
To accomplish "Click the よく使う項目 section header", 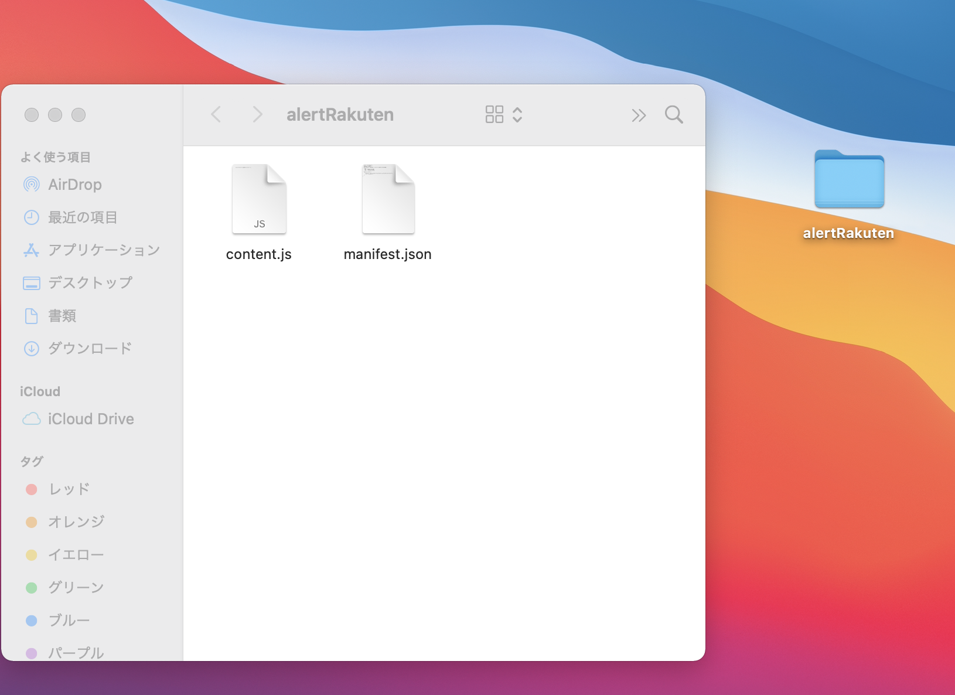I will pyautogui.click(x=56, y=157).
